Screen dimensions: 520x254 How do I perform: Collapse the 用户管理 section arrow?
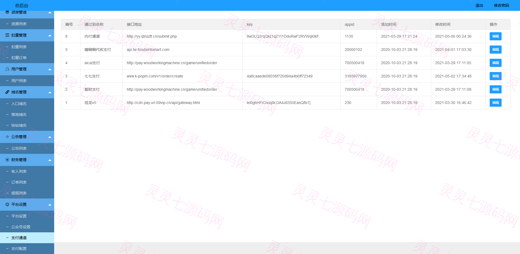pyautogui.click(x=50, y=69)
